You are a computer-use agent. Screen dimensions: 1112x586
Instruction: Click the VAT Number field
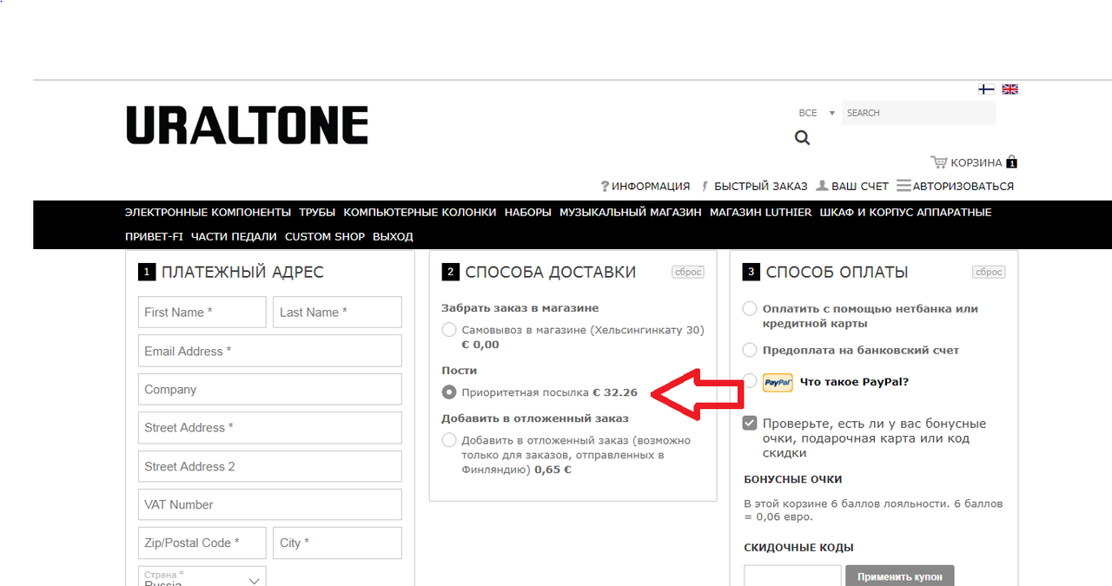click(270, 504)
